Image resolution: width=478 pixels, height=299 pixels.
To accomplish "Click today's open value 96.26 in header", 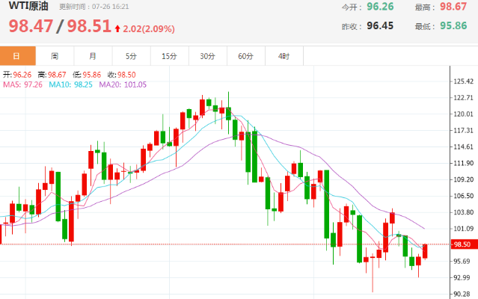I will point(380,7).
